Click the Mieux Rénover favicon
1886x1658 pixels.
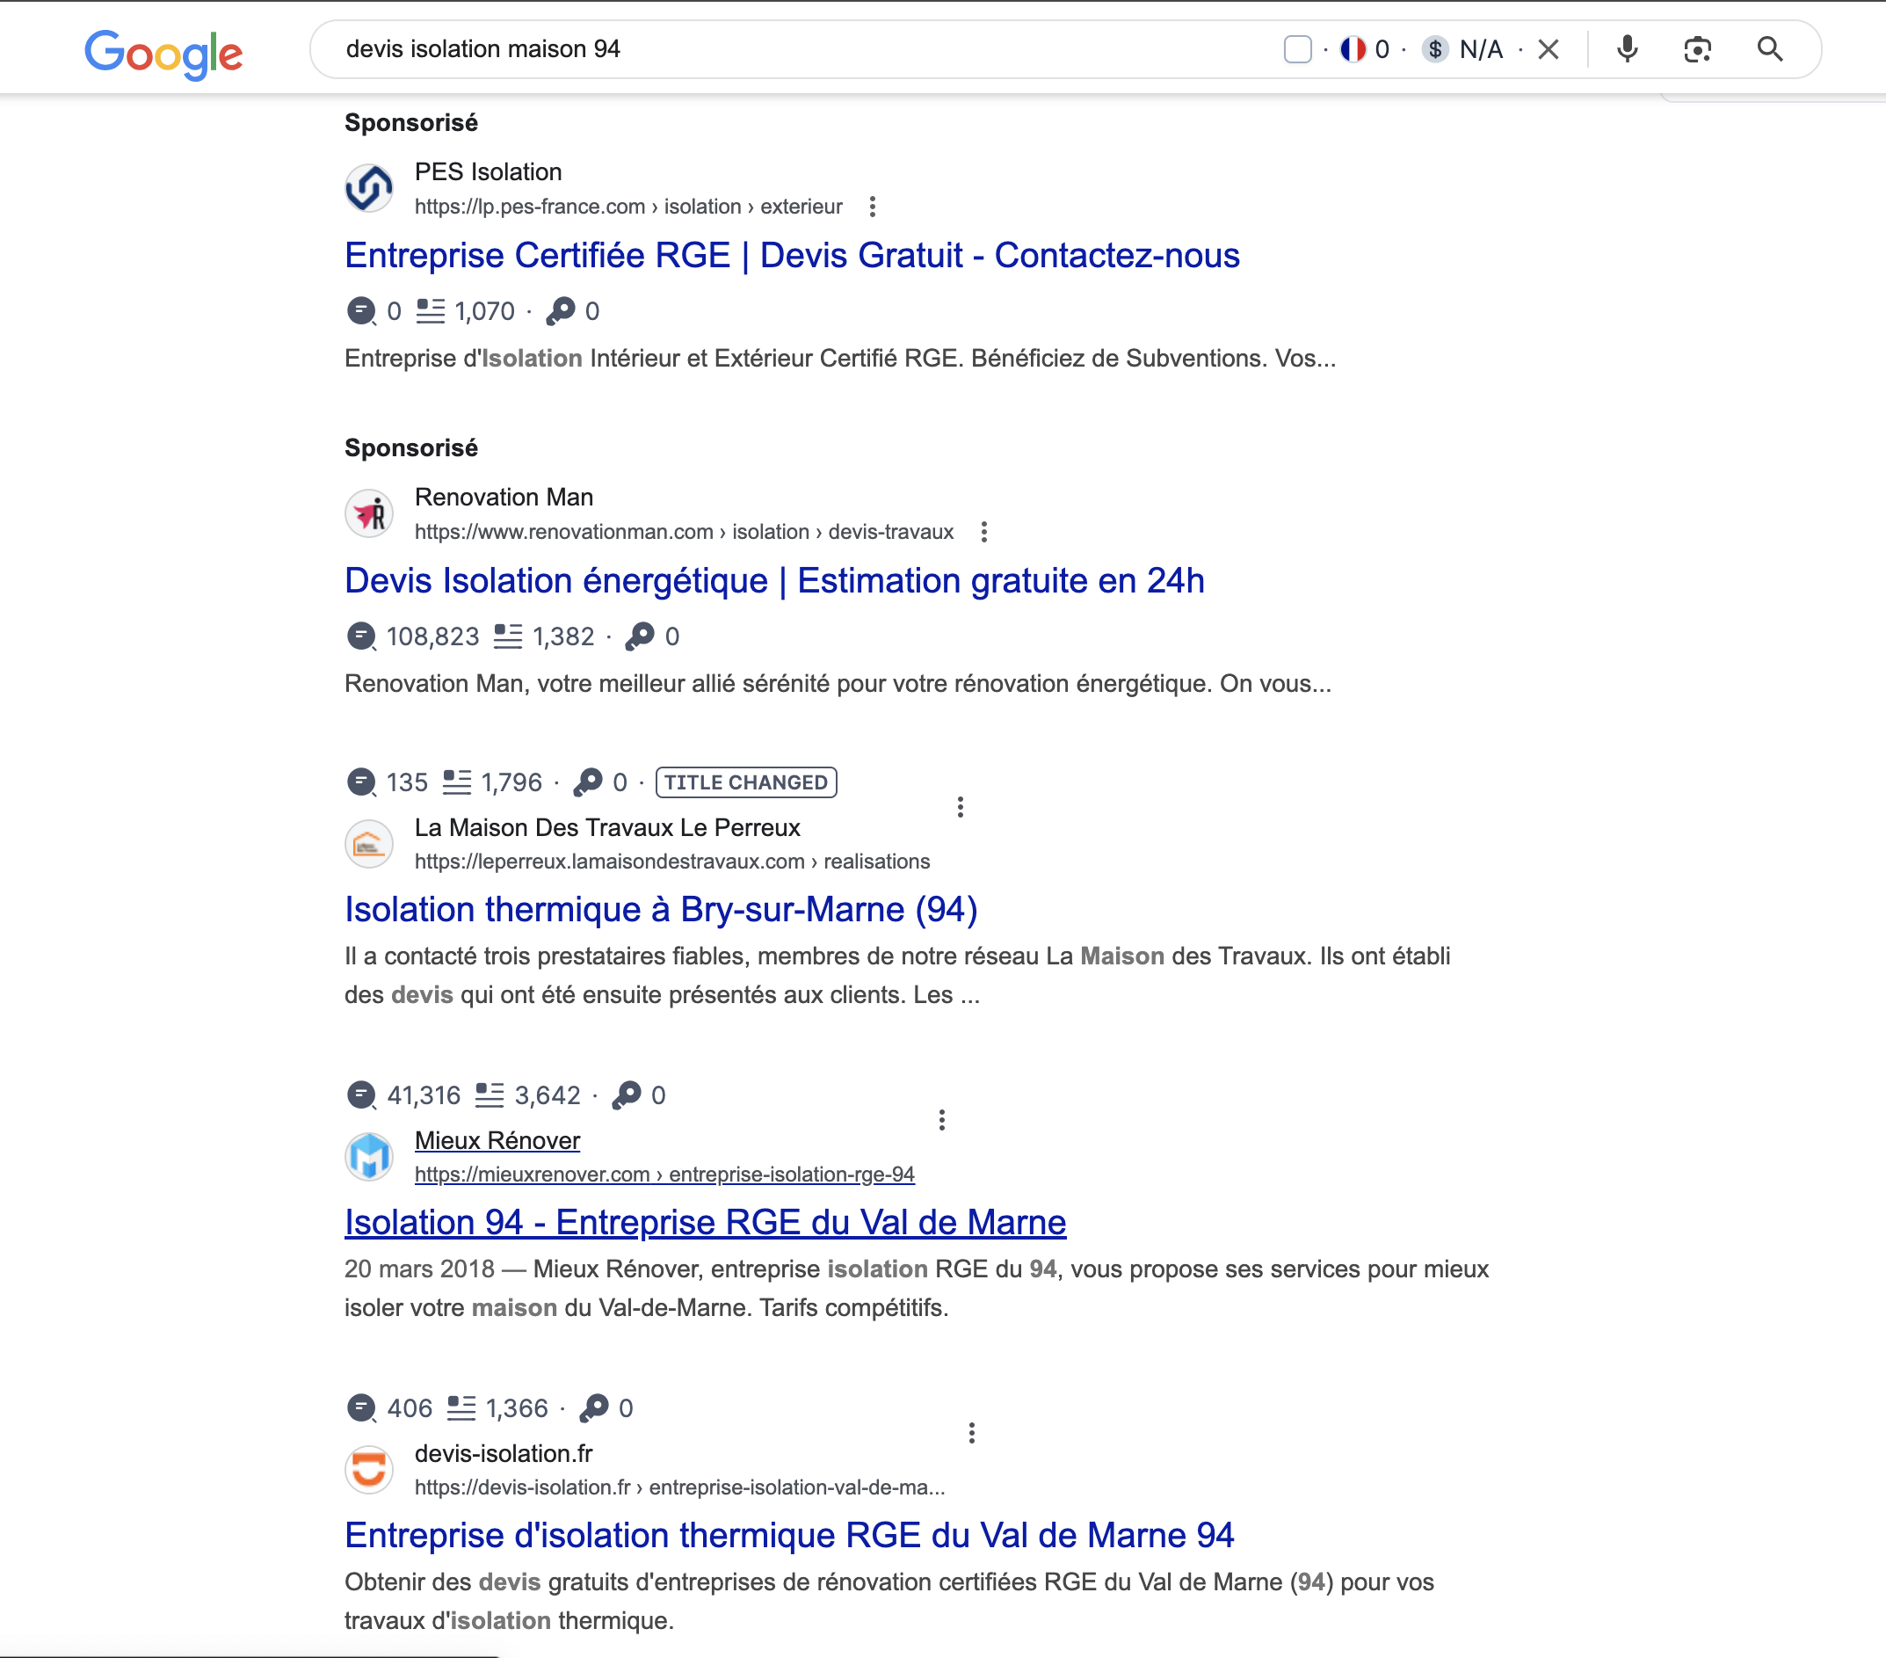369,1157
